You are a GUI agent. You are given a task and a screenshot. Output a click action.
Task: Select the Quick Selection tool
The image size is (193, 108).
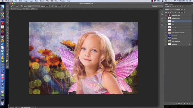point(7,14)
